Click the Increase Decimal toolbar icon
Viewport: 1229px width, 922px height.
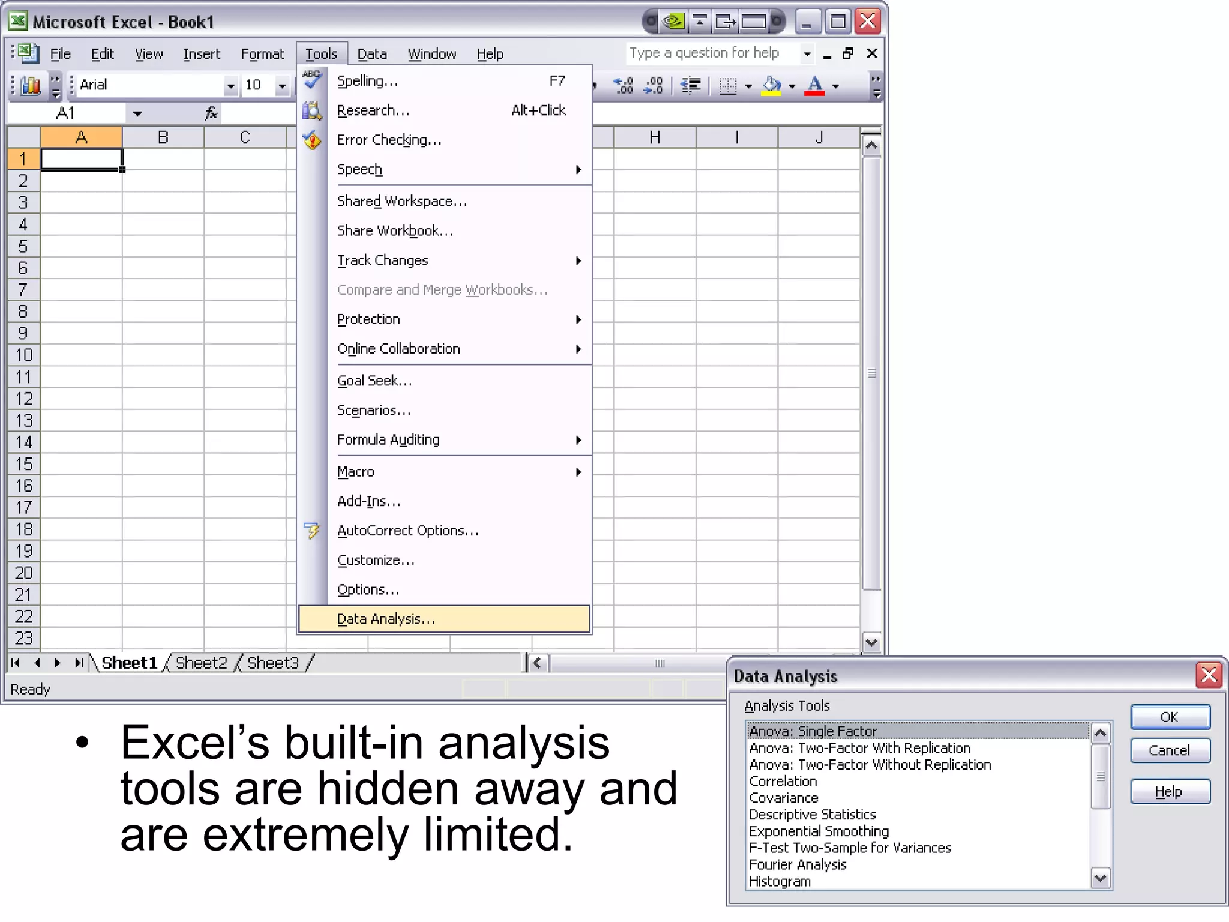(x=624, y=85)
